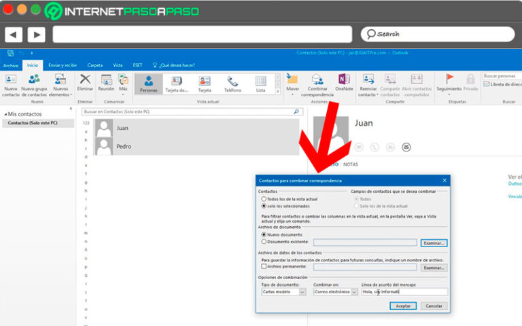Click the browser address bar
Viewport: 522px width, 326px height.
pyautogui.click(x=202, y=34)
